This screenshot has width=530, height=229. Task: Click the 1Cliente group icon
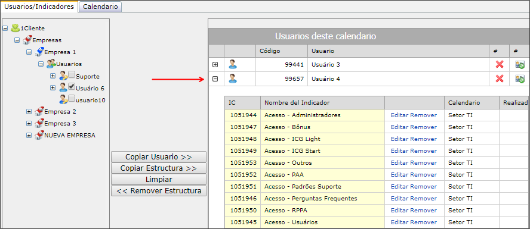click(15, 28)
